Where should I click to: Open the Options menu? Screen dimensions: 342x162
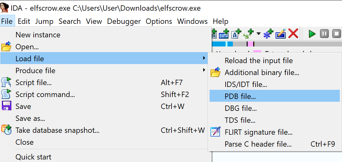(x=159, y=21)
